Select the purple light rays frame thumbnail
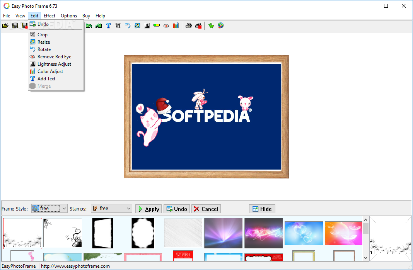 224,233
